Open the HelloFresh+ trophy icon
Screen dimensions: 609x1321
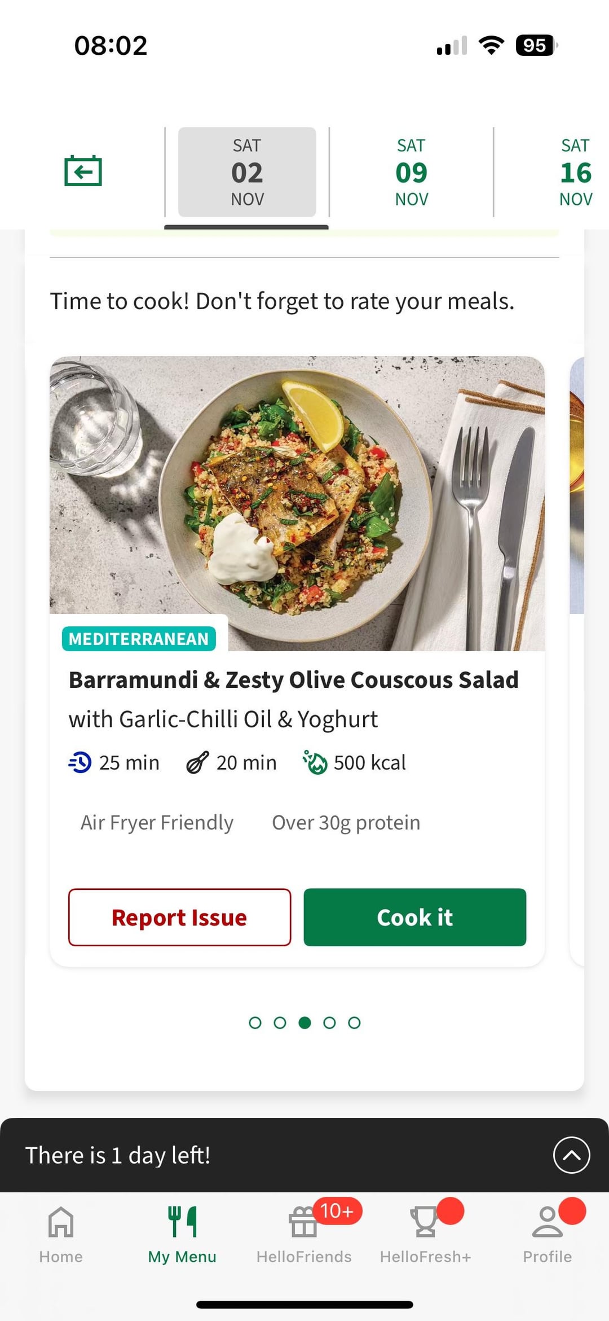(x=425, y=1221)
